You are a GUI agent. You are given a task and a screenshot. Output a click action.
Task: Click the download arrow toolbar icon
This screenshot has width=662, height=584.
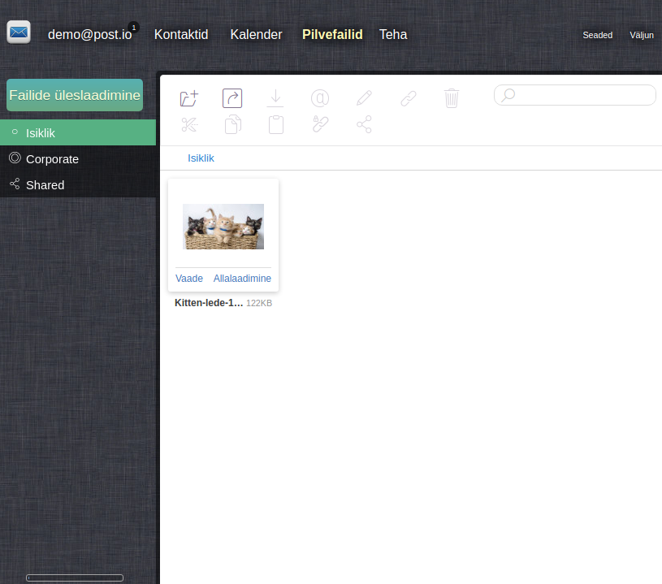click(x=275, y=98)
